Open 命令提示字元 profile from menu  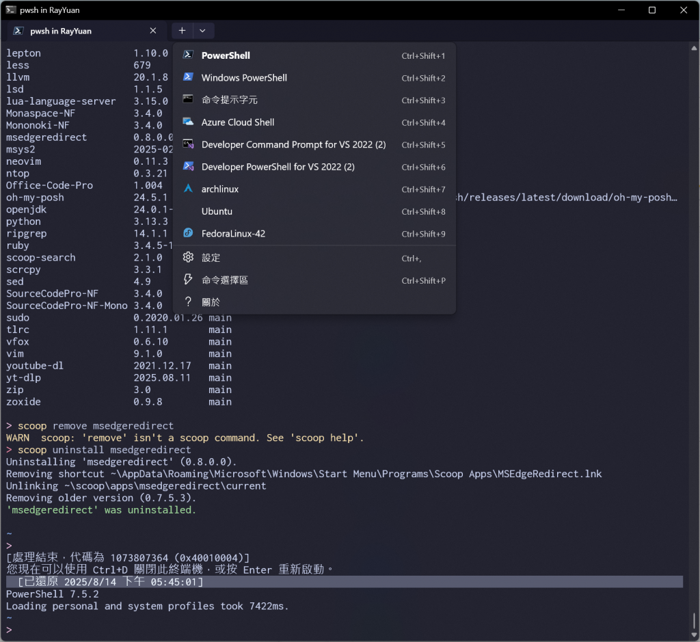[x=314, y=100]
